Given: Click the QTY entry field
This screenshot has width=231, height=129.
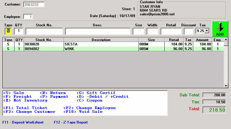Looking at the screenshot, I should 19,31.
